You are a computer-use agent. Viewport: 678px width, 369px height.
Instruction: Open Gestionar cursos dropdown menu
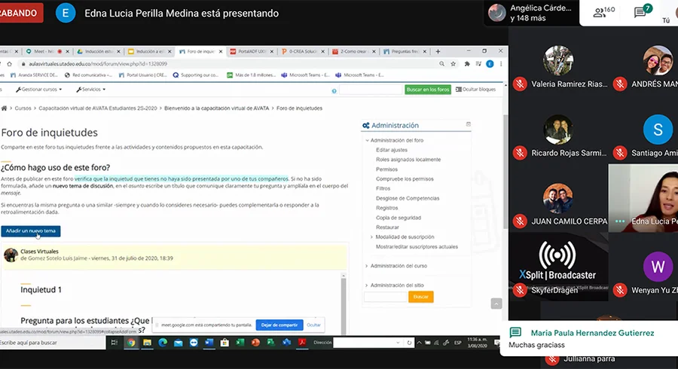(39, 90)
